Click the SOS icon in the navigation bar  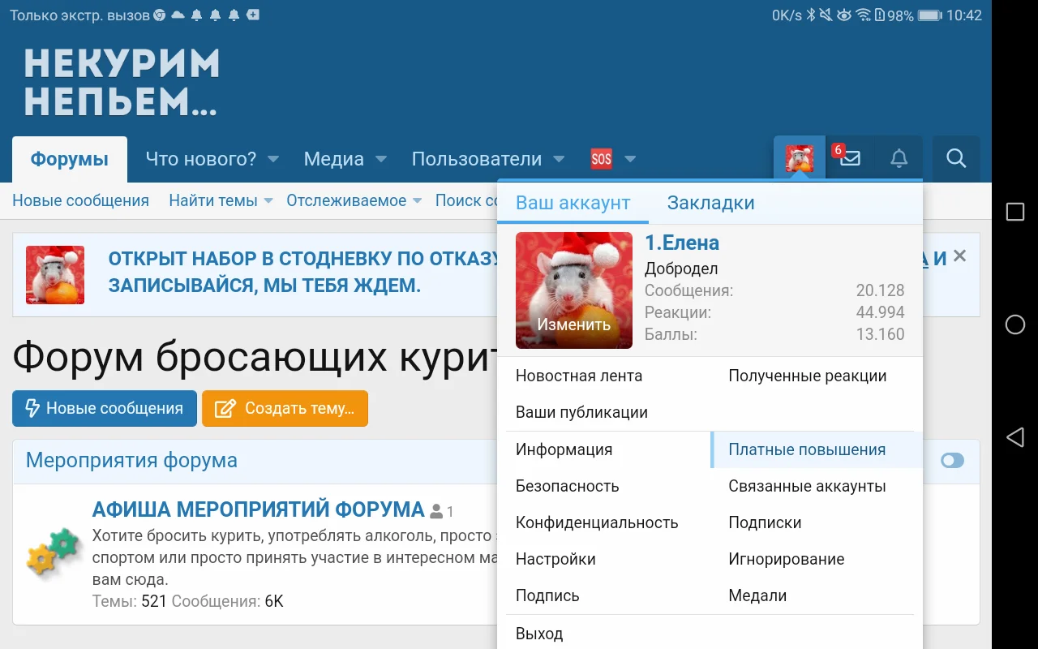click(601, 159)
